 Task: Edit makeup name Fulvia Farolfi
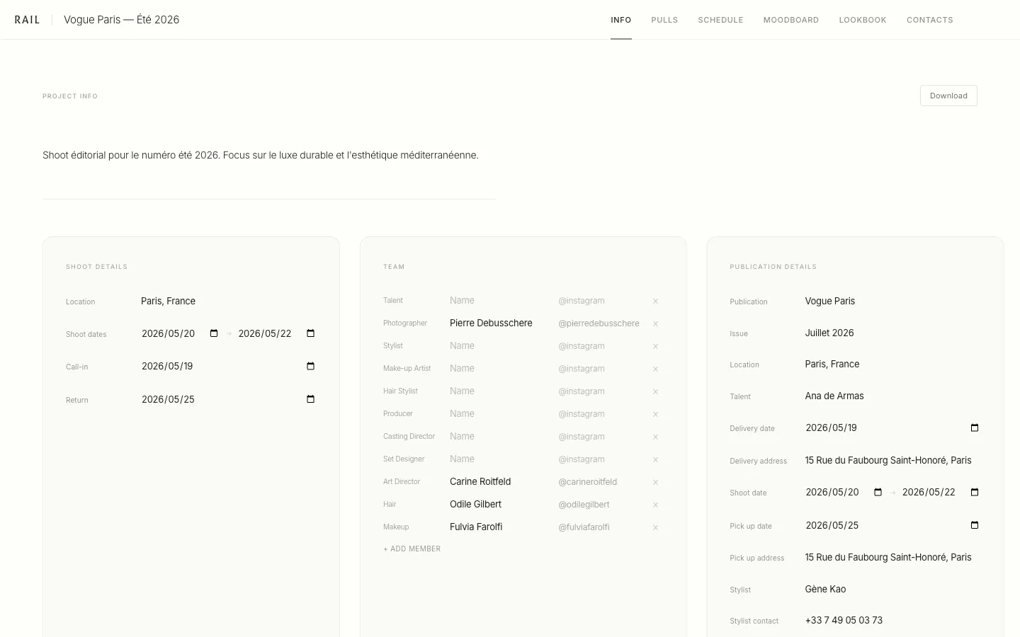pos(499,527)
